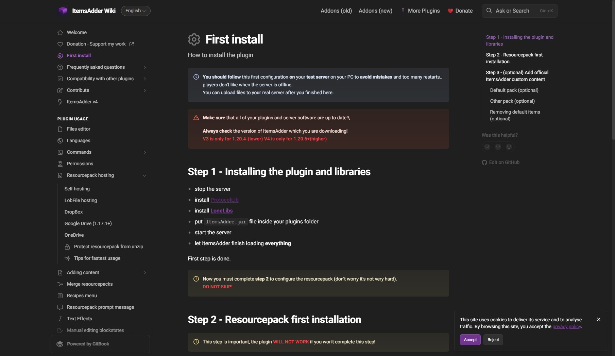
Task: Open the ProtocolLib download link
Action: coord(224,200)
